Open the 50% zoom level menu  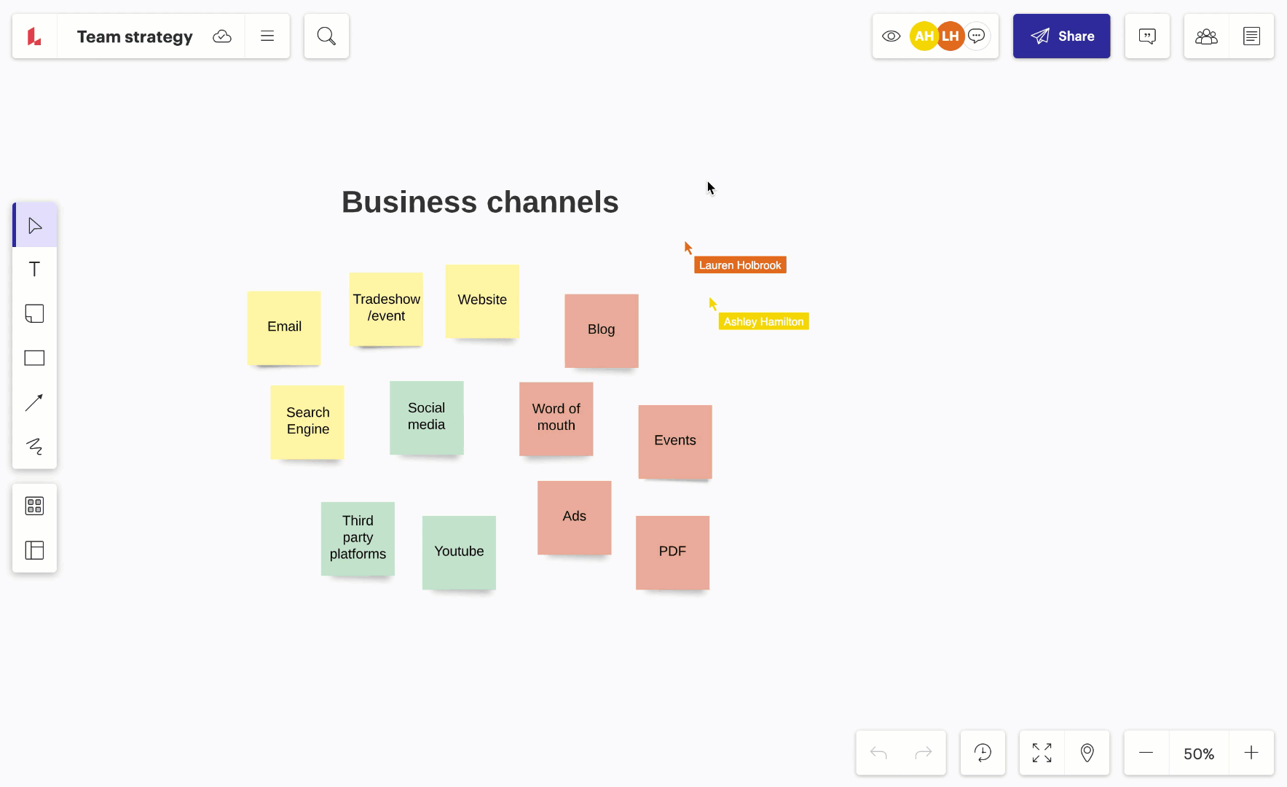click(1198, 753)
